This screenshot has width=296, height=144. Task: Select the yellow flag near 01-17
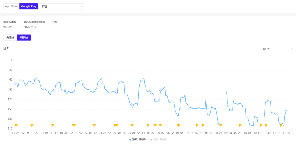tap(53, 125)
